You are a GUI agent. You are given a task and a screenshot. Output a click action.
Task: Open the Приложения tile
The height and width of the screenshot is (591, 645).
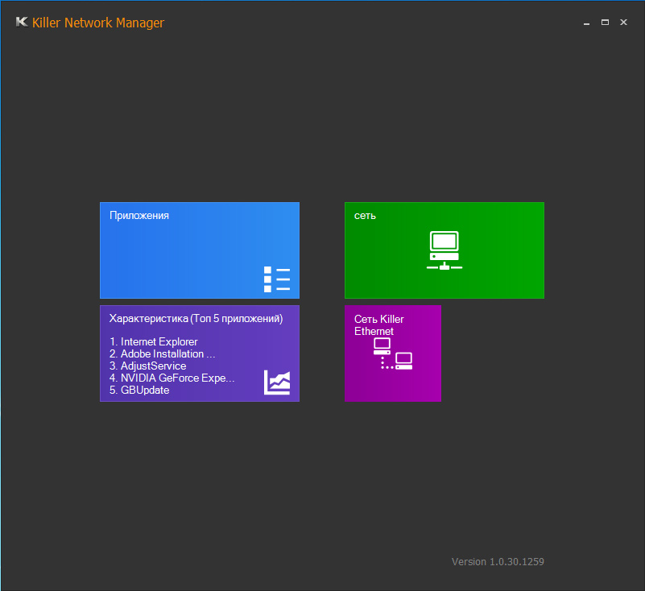pos(200,250)
